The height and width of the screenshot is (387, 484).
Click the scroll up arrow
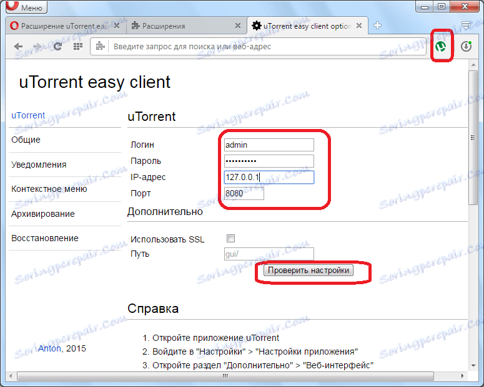473,65
